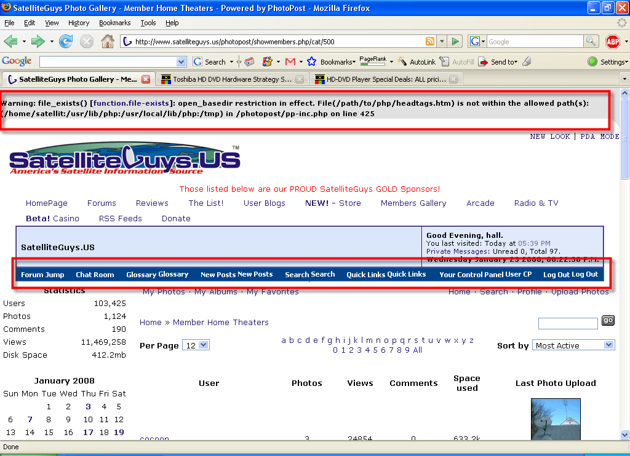The image size is (630, 456).
Task: Click the blue Bookmarks star icon
Action: tap(311, 61)
